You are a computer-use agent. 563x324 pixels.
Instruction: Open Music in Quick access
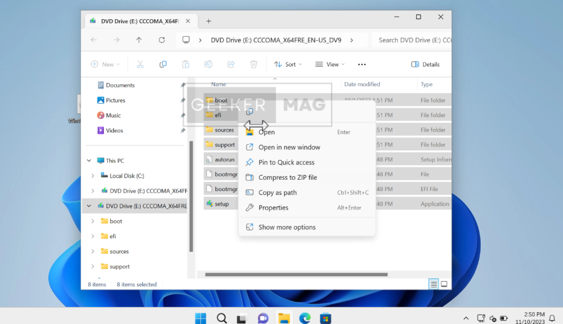[113, 116]
